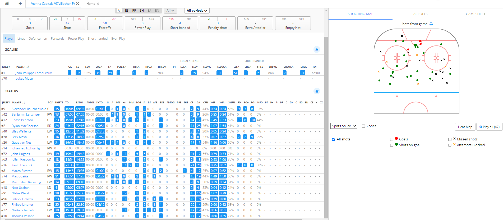Open the greyed All dropdown next to EN
The image size is (503, 220).
[170, 11]
